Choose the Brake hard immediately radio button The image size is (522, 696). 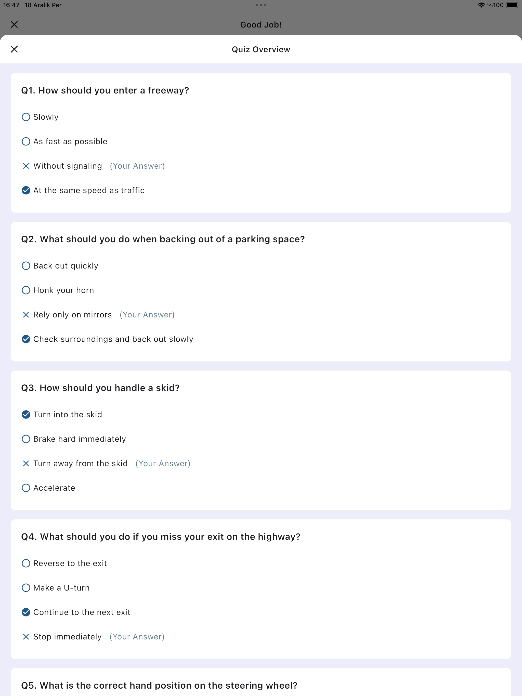click(x=26, y=439)
